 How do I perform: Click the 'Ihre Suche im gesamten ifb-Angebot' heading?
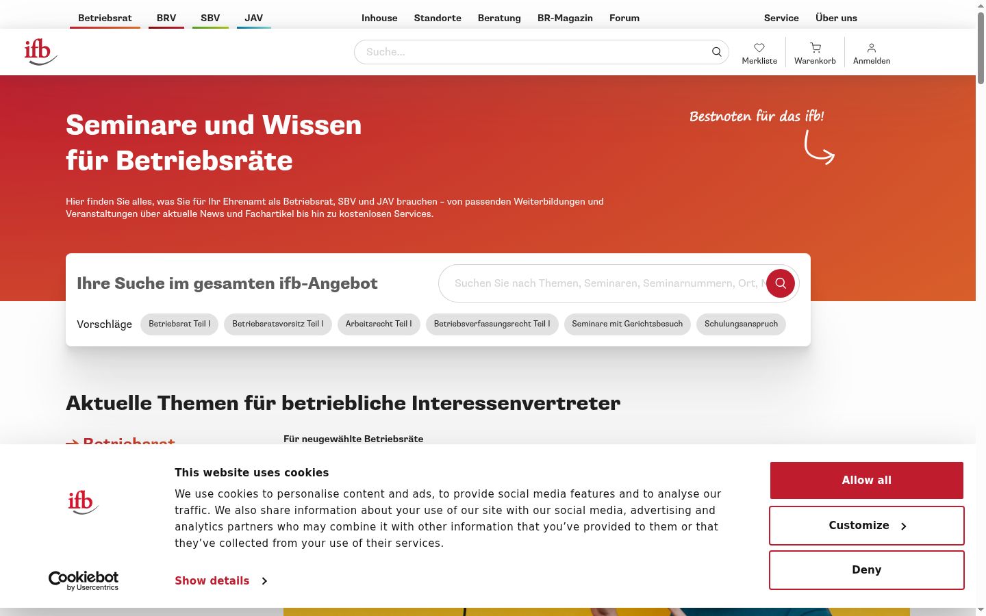(227, 283)
